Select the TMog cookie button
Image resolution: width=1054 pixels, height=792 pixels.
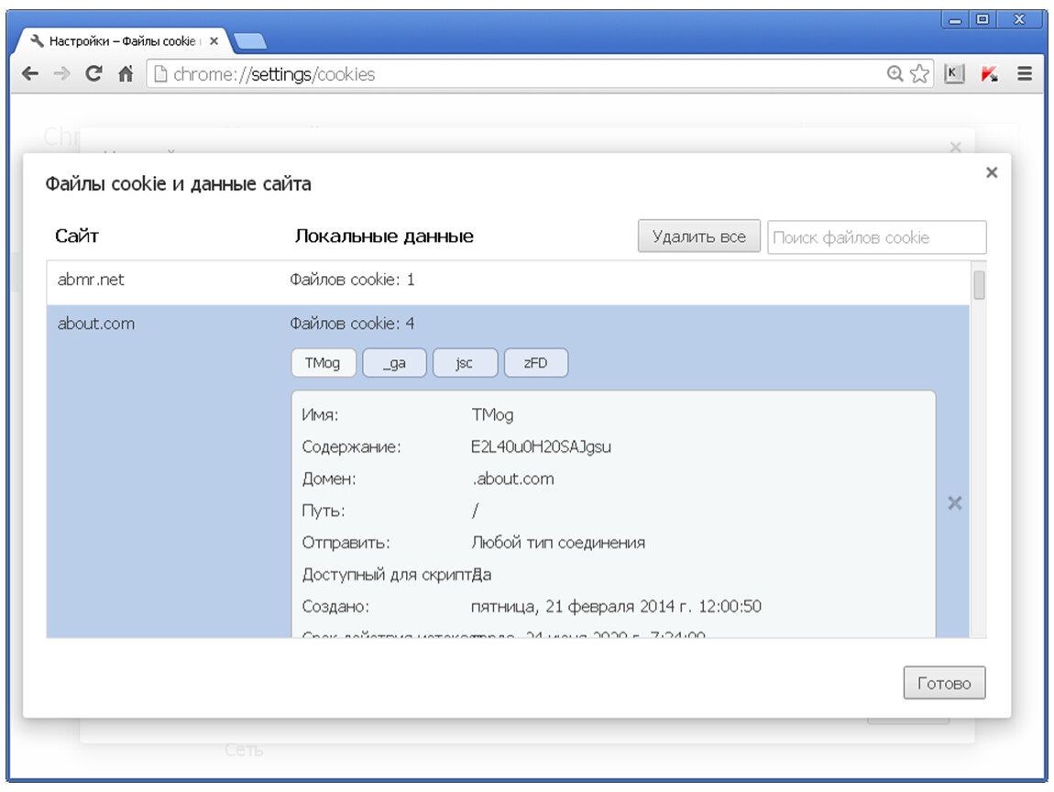click(x=323, y=363)
